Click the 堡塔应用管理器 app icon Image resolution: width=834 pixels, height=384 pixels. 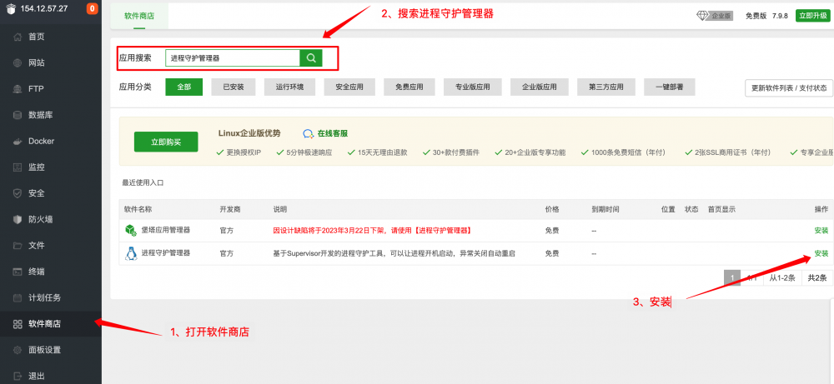(x=130, y=230)
